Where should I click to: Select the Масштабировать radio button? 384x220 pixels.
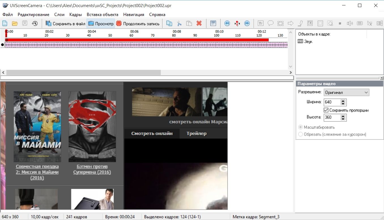pyautogui.click(x=300, y=127)
